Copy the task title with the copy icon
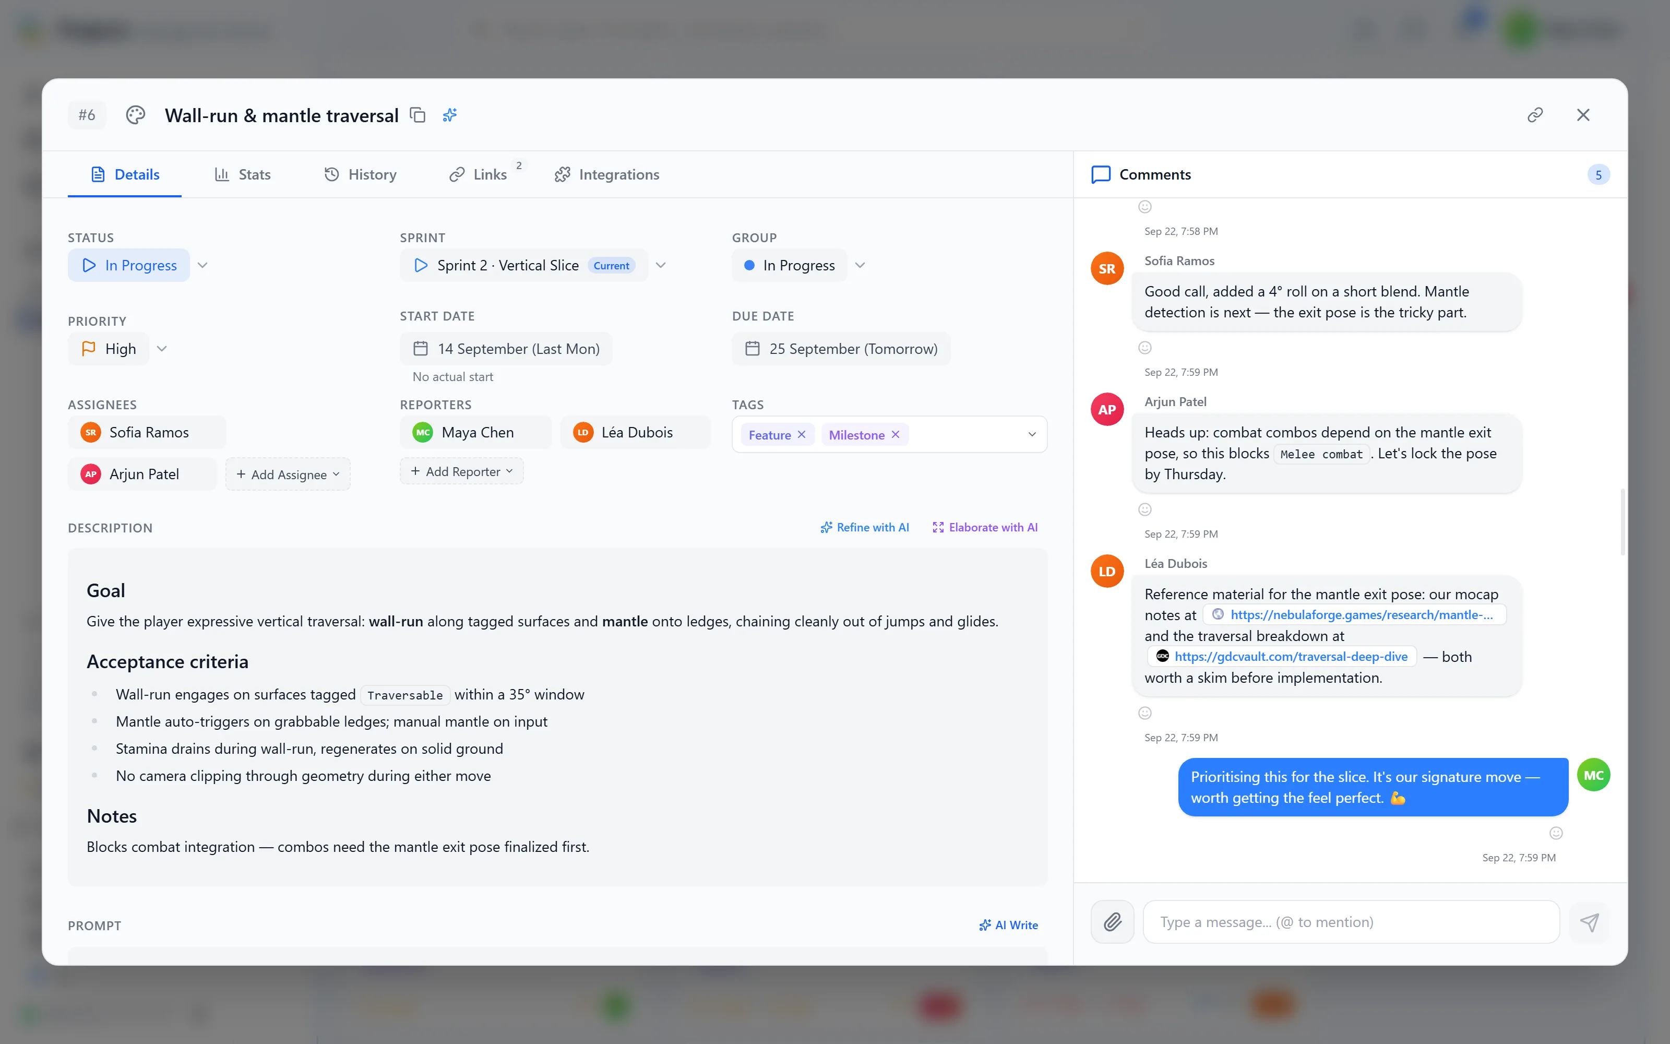Viewport: 1670px width, 1044px height. (x=417, y=115)
